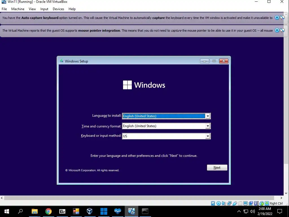The height and width of the screenshot is (217, 289).
Task: Close the Windows Setup dialog
Action: click(x=224, y=61)
